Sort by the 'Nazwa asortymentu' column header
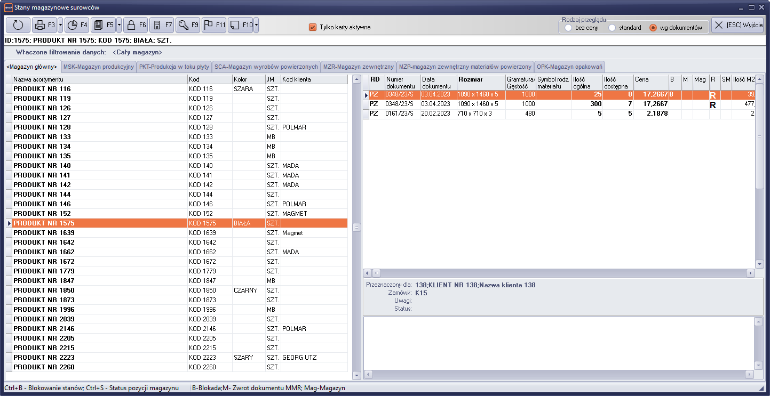 99,79
